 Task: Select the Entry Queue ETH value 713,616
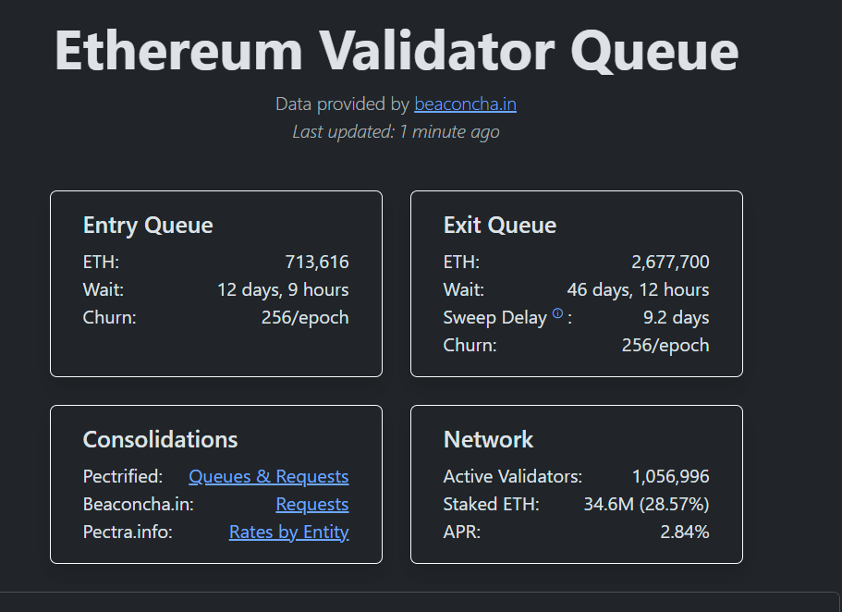coord(317,263)
